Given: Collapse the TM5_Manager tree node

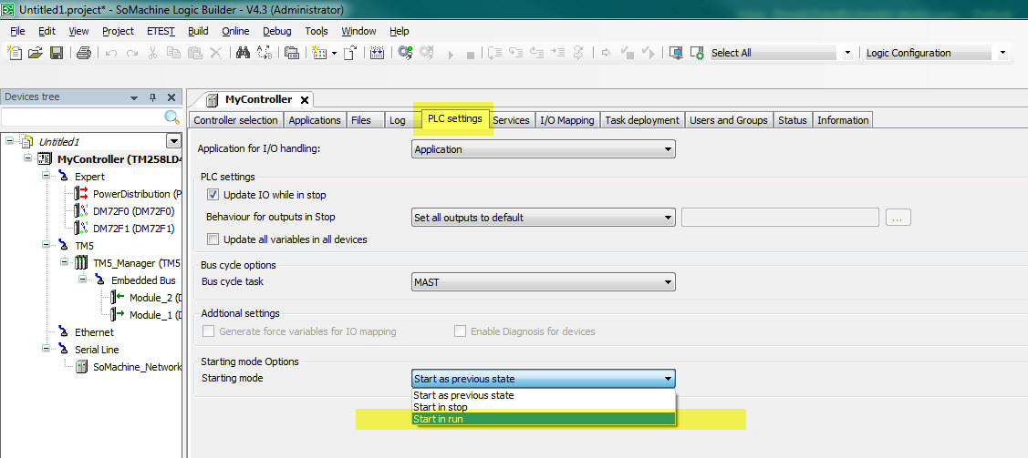Looking at the screenshot, I should point(64,262).
